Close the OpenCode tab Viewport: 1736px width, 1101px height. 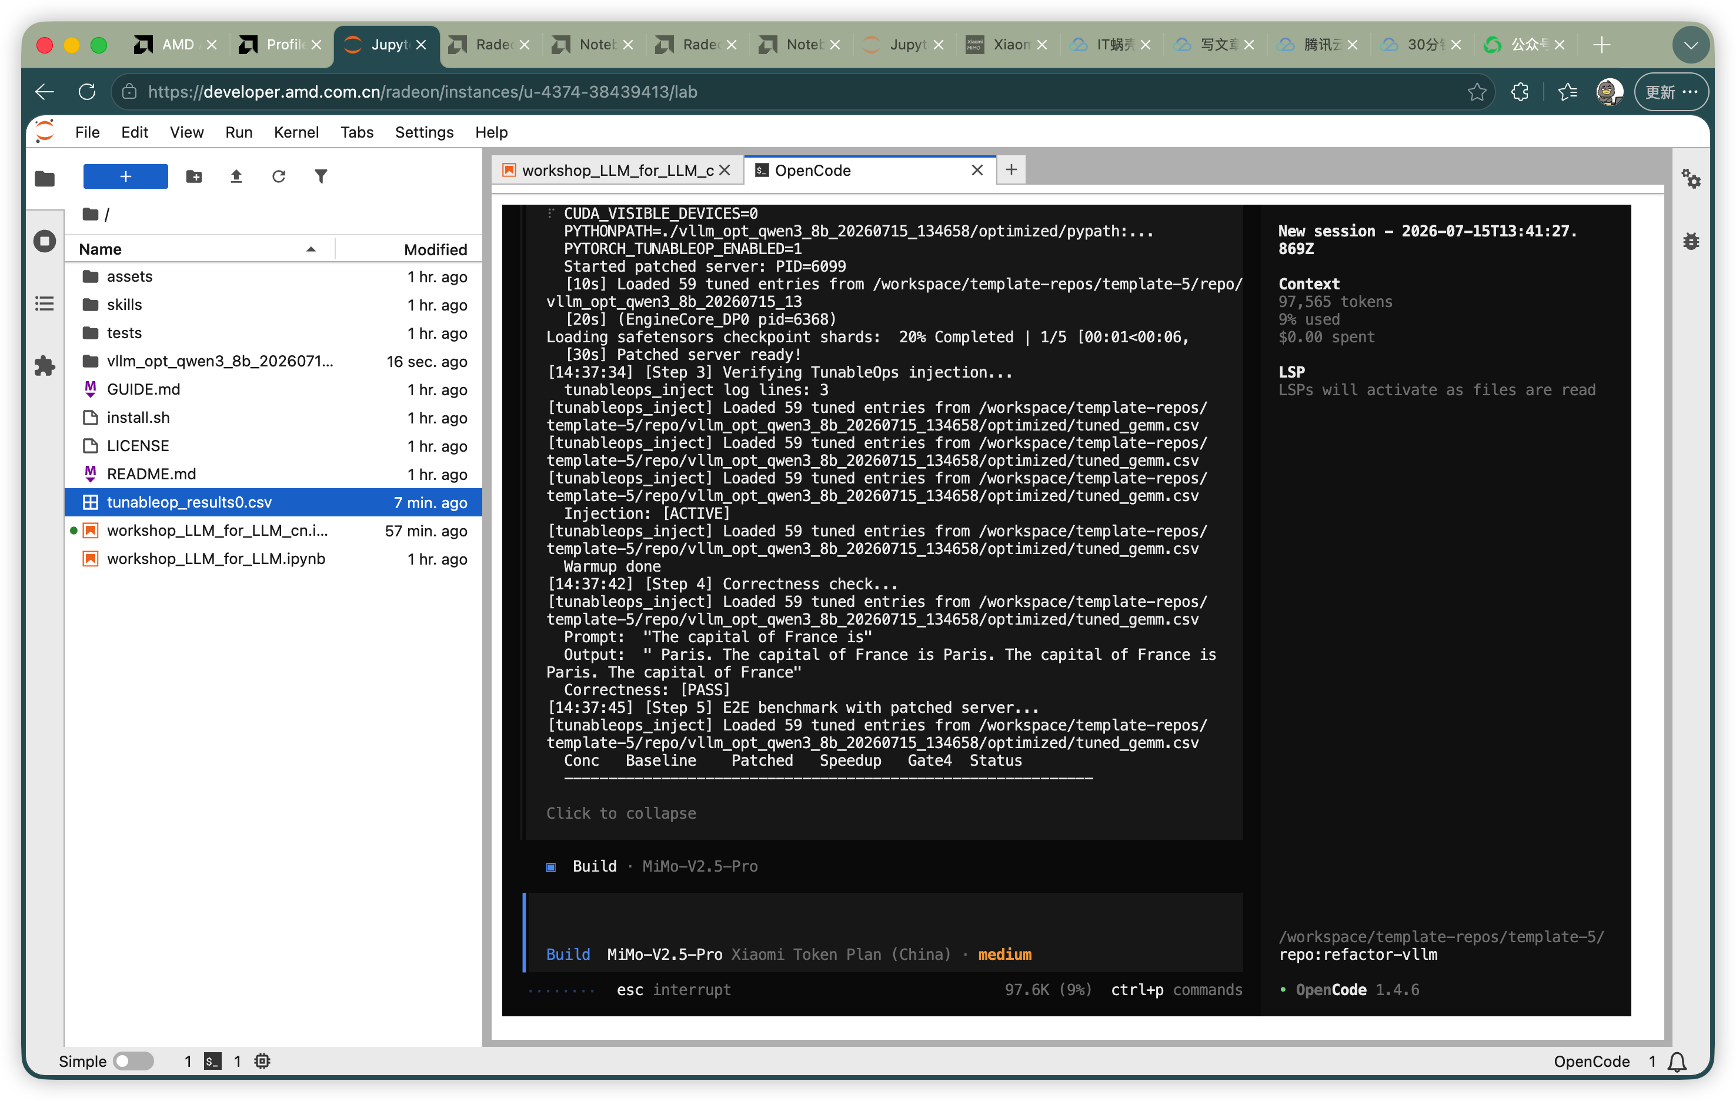977,170
